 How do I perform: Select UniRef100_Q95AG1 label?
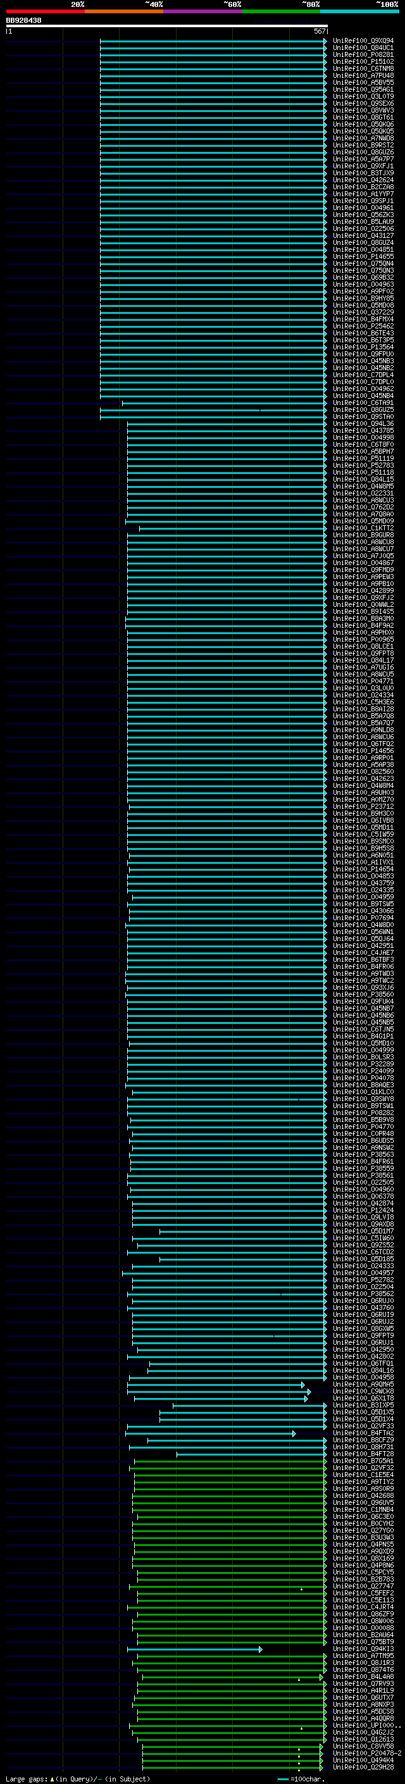click(x=363, y=89)
